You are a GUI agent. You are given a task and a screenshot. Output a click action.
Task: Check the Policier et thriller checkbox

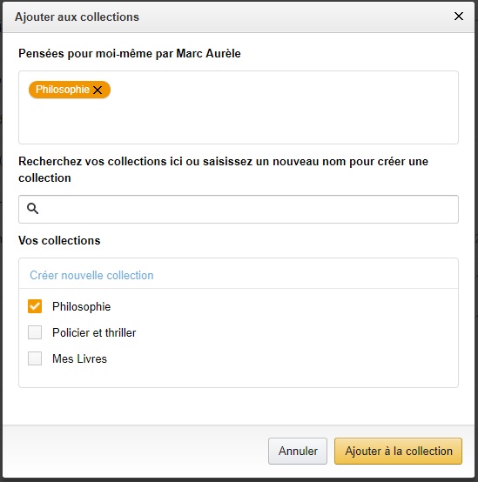pos(35,332)
